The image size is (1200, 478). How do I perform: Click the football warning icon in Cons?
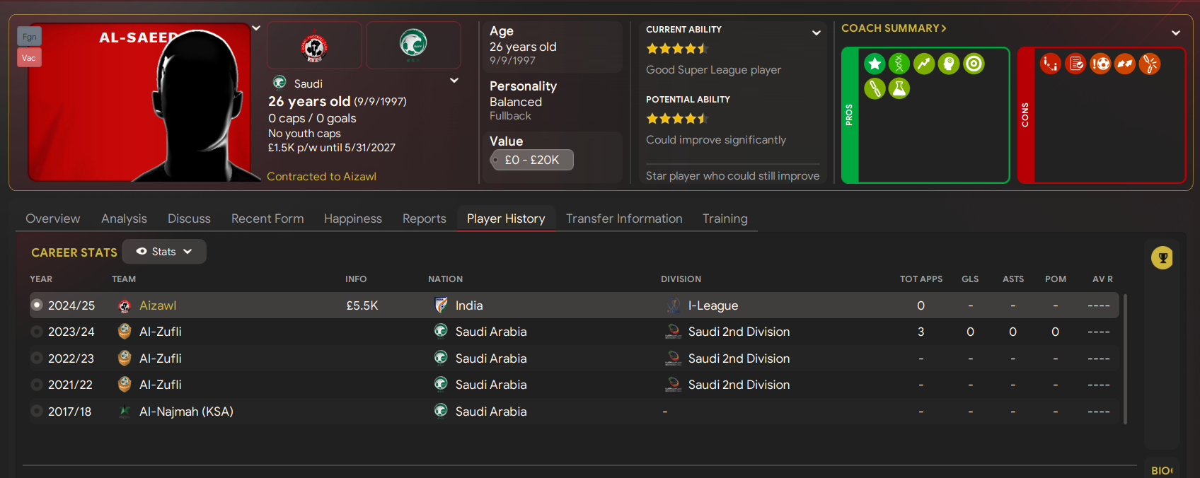pyautogui.click(x=1100, y=64)
